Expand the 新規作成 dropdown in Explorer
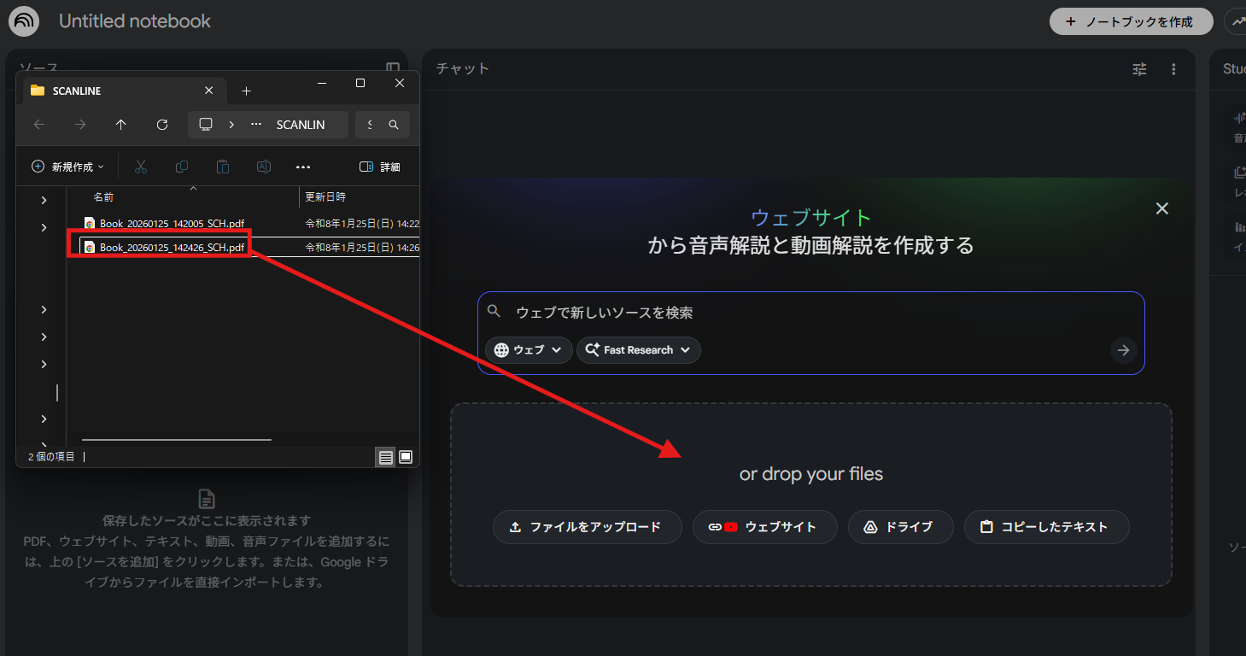The width and height of the screenshot is (1246, 656). point(67,166)
